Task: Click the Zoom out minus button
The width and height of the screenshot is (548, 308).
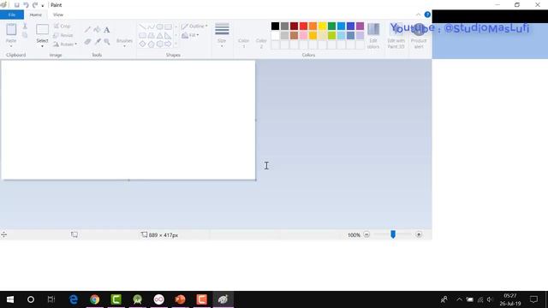Action: click(366, 234)
